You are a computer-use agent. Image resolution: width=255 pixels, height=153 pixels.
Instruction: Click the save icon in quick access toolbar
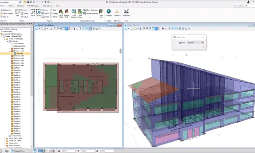pyautogui.click(x=28, y=2)
